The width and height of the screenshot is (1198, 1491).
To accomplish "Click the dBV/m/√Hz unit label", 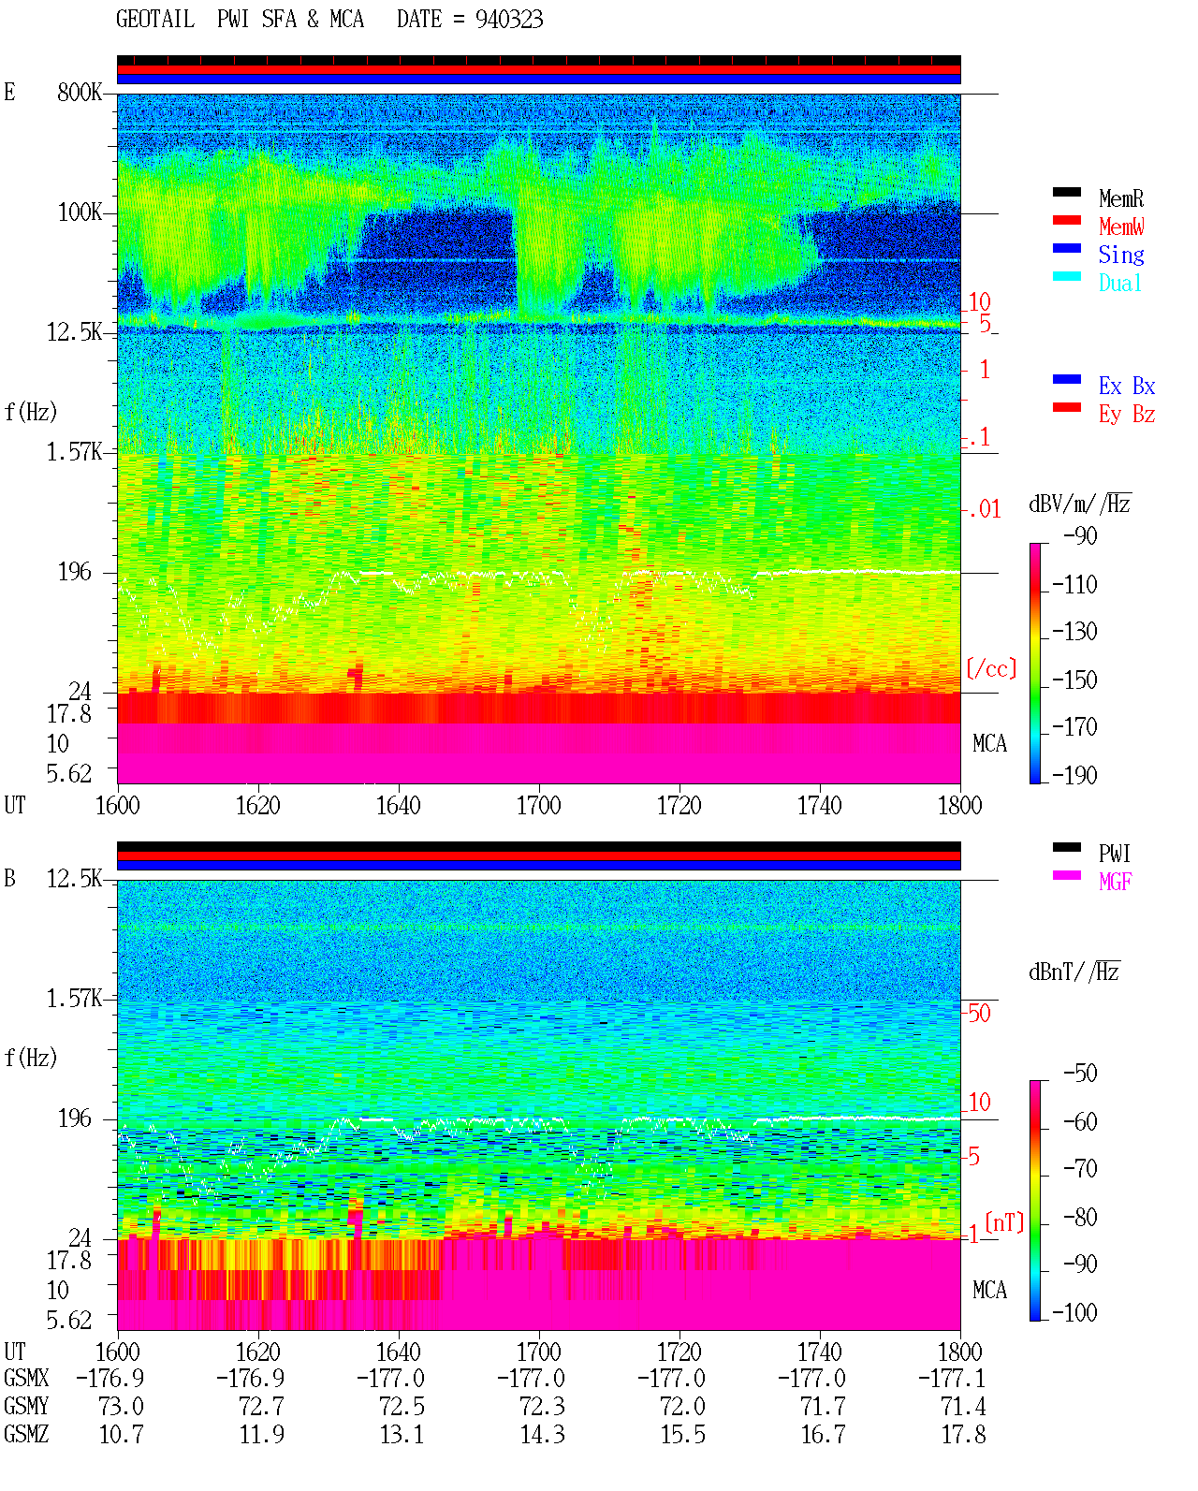I will (x=1080, y=504).
